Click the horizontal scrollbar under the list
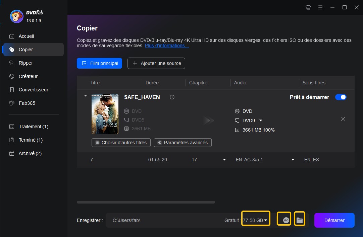This screenshot has width=363, height=237. (146, 202)
